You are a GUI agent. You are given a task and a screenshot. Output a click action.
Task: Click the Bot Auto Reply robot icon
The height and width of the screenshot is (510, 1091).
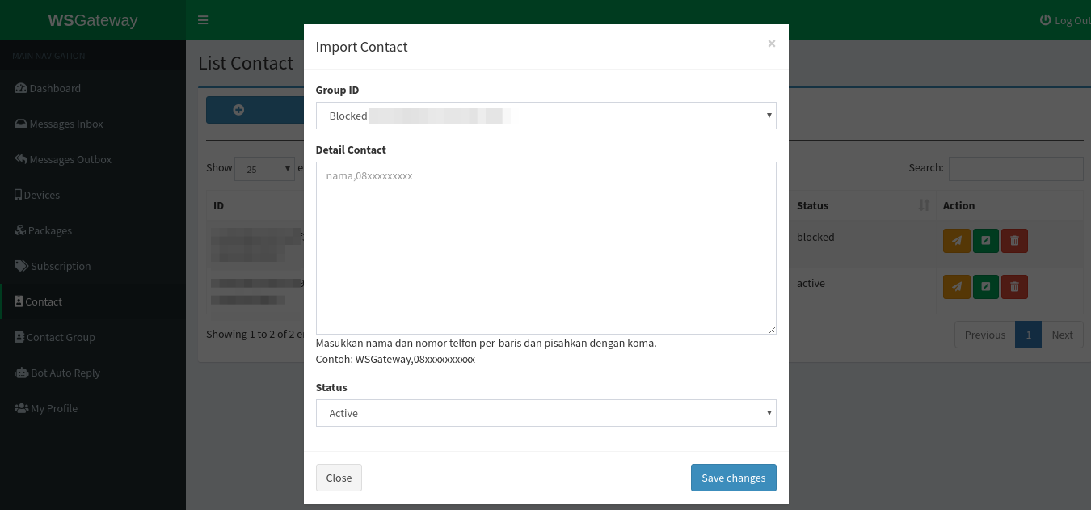22,373
